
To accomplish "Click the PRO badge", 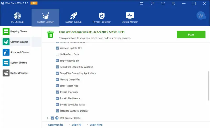I will tap(34, 3).
